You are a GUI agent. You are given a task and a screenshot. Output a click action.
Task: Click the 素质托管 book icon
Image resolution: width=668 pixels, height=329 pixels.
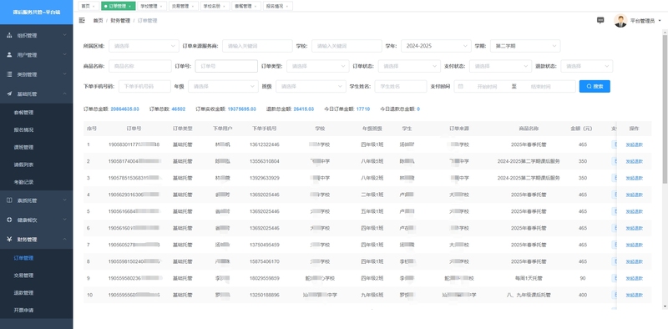point(9,200)
